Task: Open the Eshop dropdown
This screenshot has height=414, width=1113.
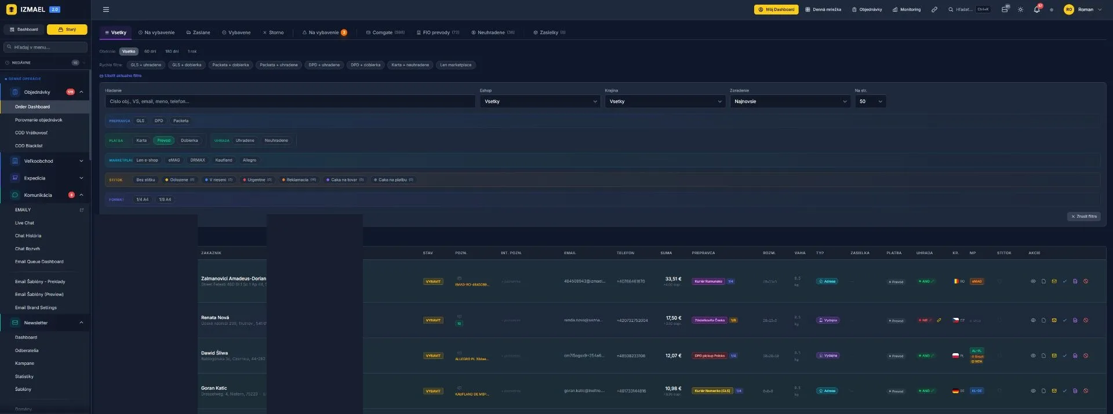Action: pos(540,101)
